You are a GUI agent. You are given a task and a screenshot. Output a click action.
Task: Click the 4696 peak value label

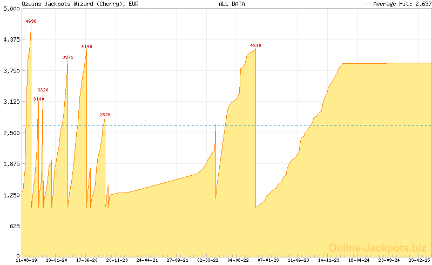[31, 21]
